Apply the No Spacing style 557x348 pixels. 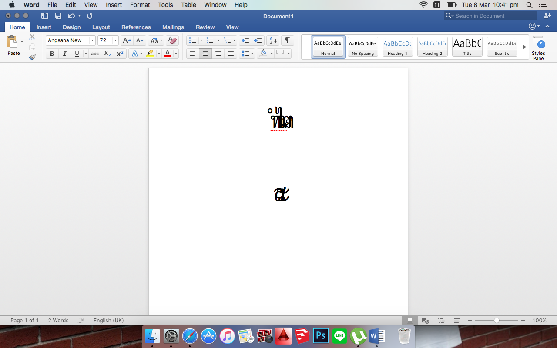363,47
